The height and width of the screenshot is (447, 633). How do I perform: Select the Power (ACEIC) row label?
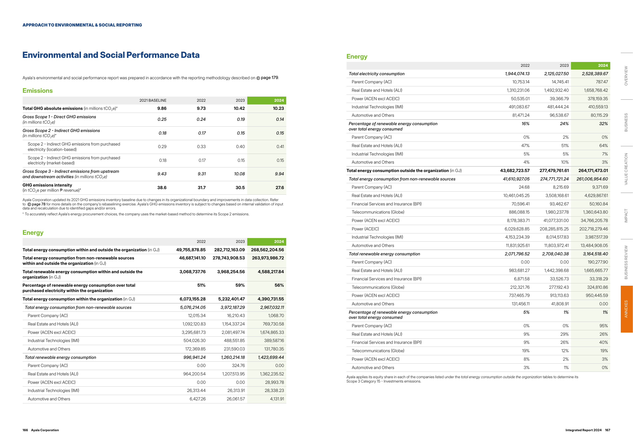pos(365,229)
